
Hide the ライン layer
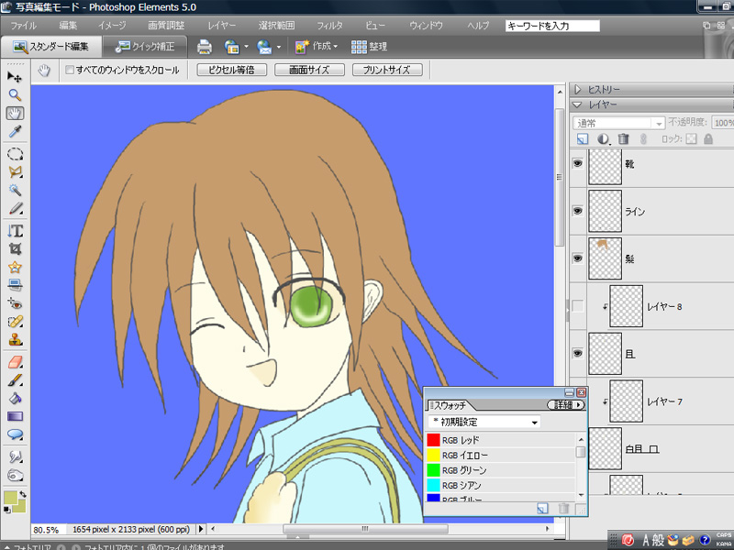[x=577, y=211]
